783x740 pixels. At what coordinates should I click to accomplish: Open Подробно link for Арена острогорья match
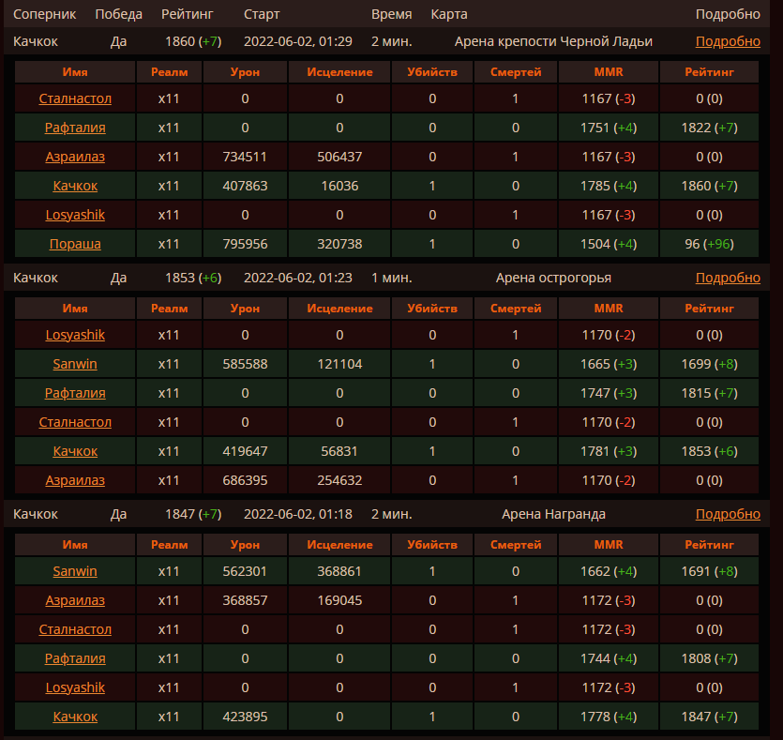tap(728, 278)
